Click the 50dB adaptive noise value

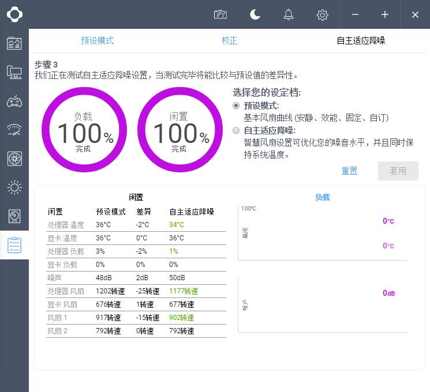[x=177, y=278]
